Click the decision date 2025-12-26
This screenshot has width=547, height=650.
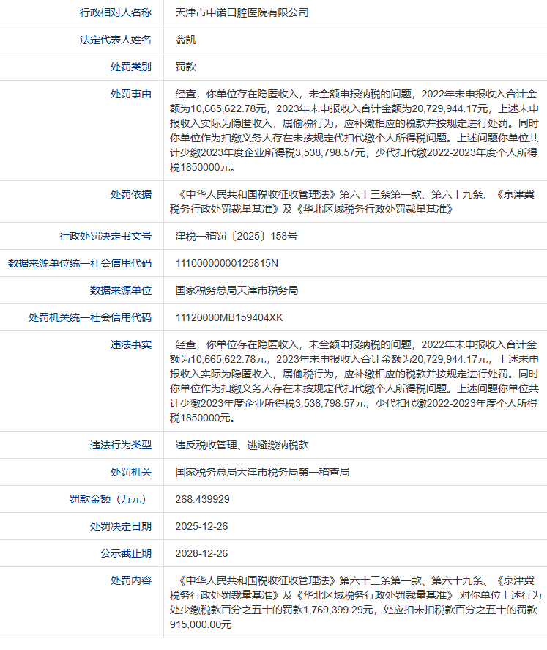pyautogui.click(x=201, y=526)
